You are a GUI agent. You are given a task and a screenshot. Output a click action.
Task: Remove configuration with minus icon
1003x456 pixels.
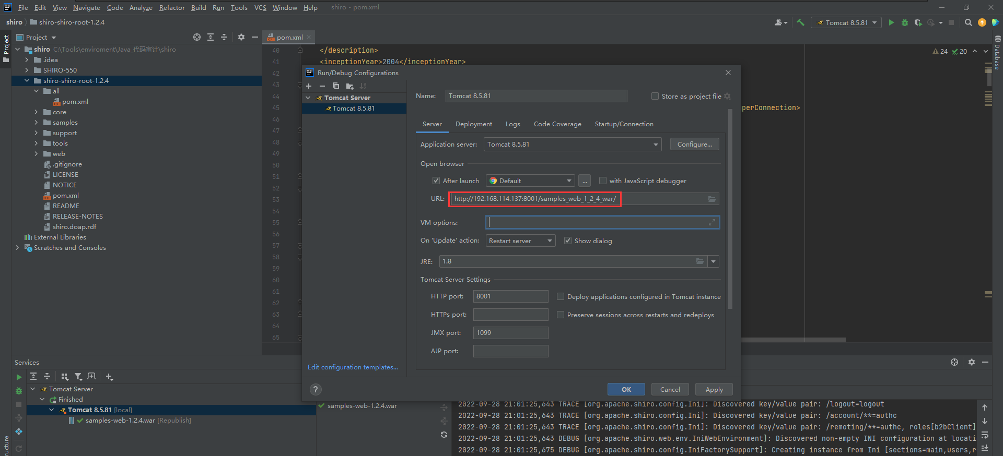click(322, 86)
